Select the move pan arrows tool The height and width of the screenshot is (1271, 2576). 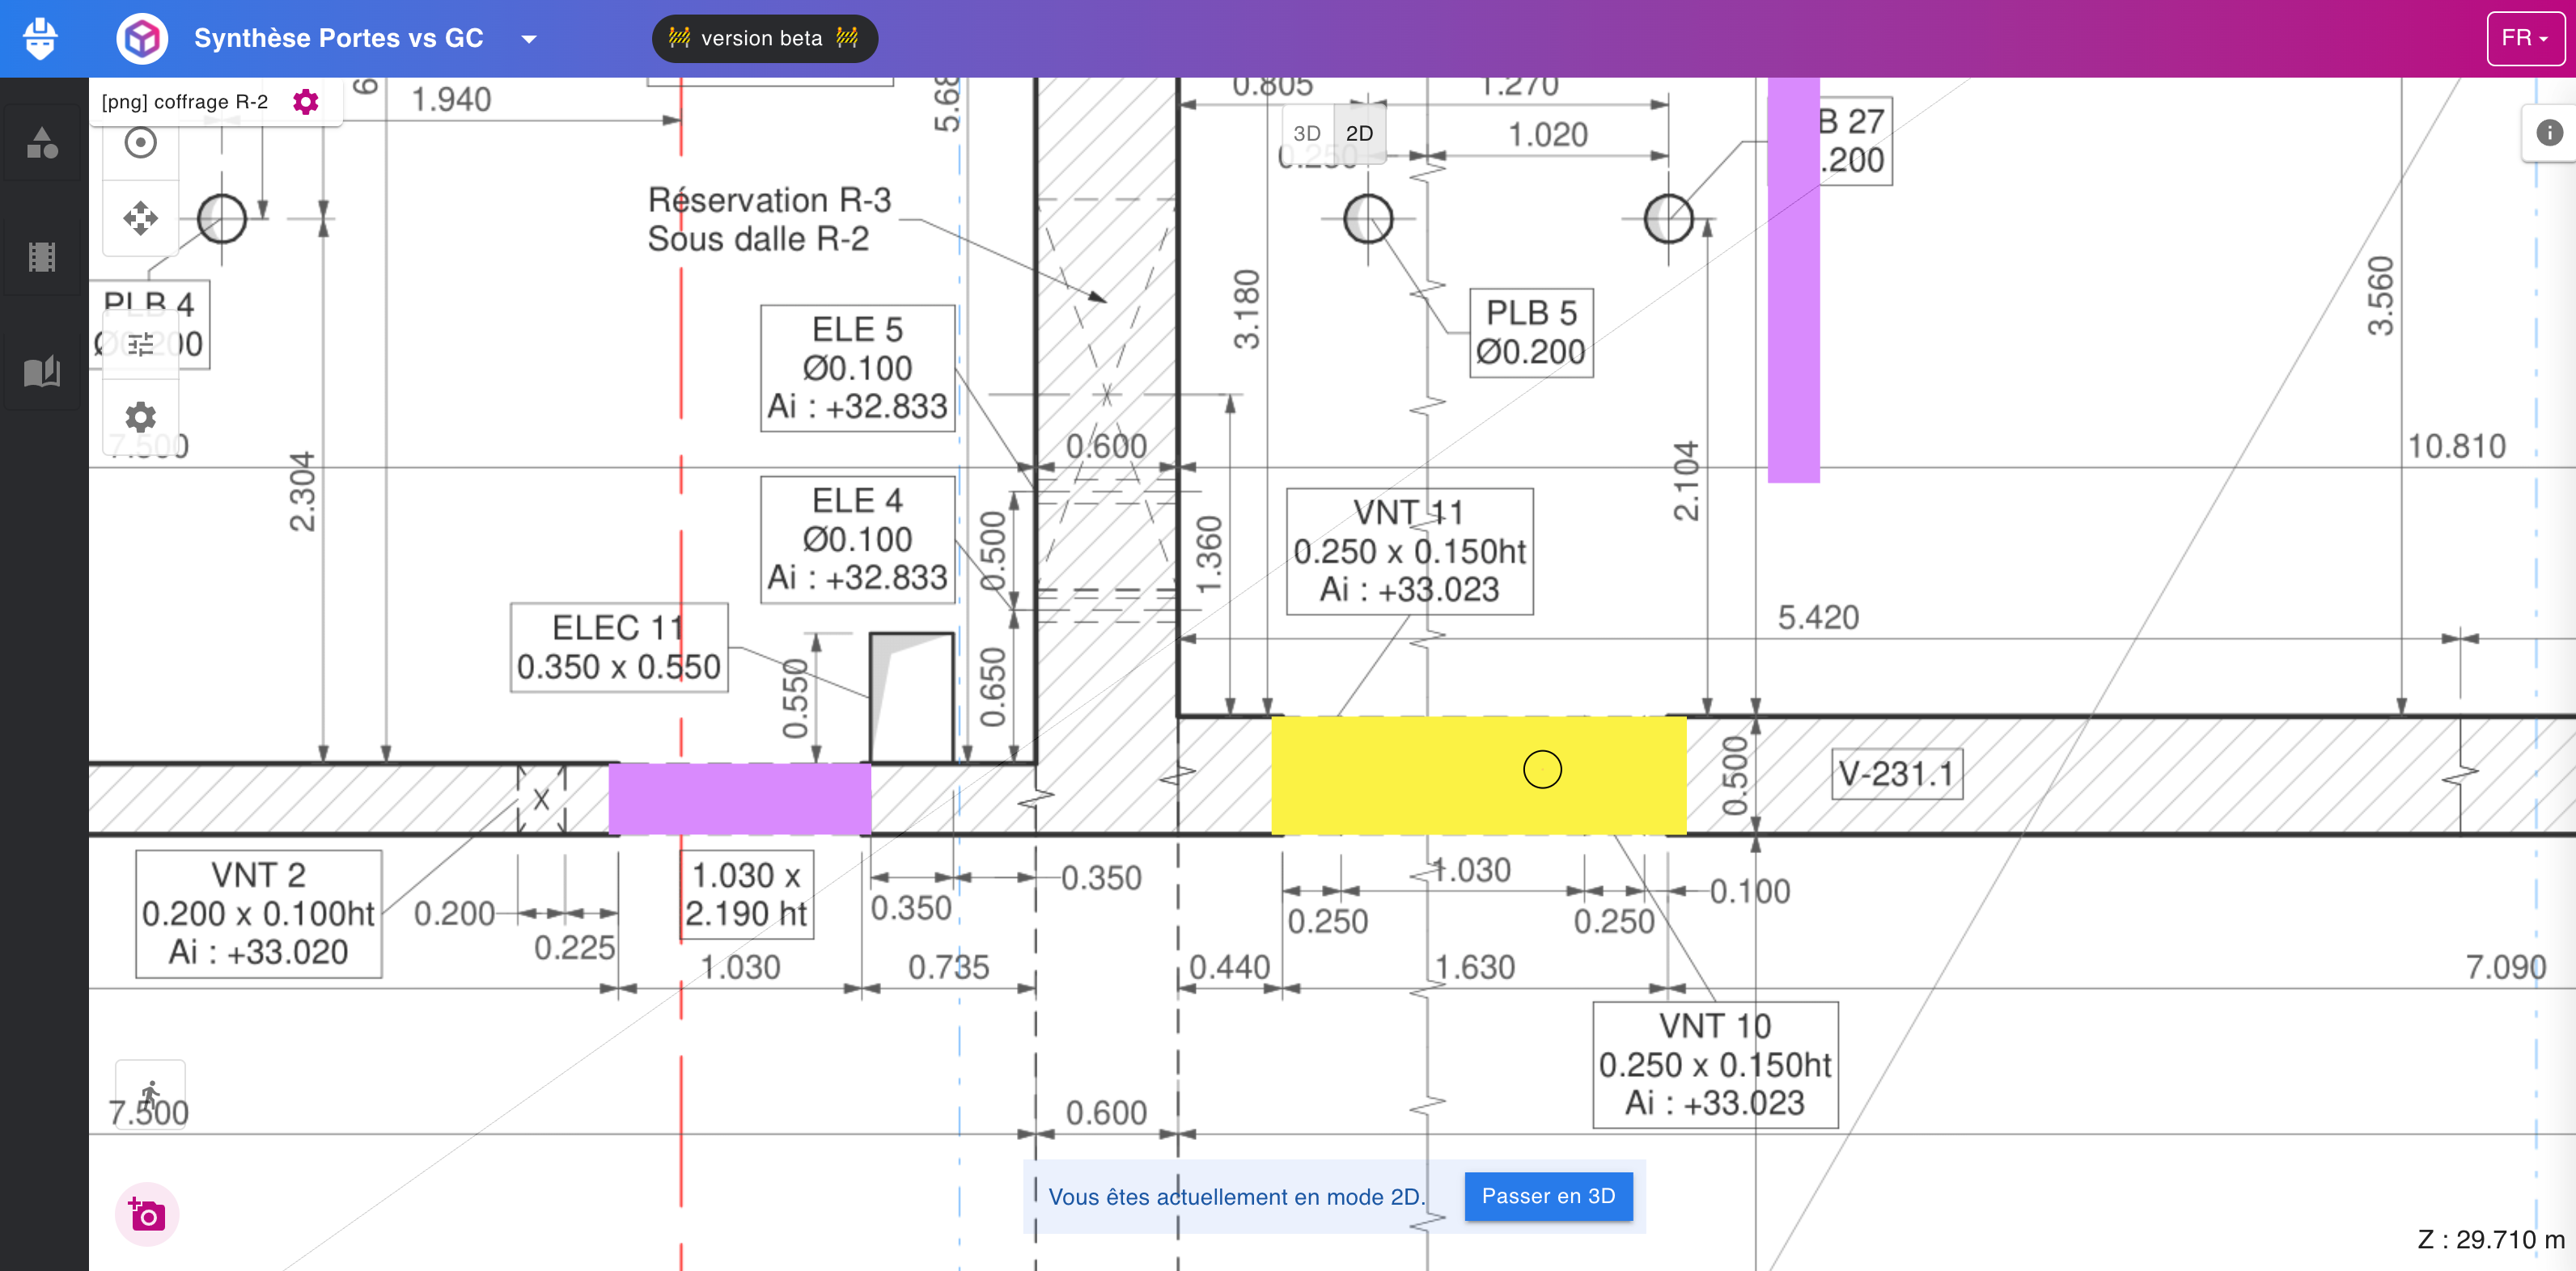pyautogui.click(x=141, y=217)
